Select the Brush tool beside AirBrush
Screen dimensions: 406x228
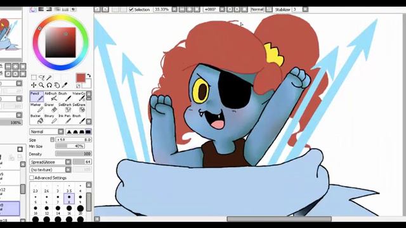[65, 96]
